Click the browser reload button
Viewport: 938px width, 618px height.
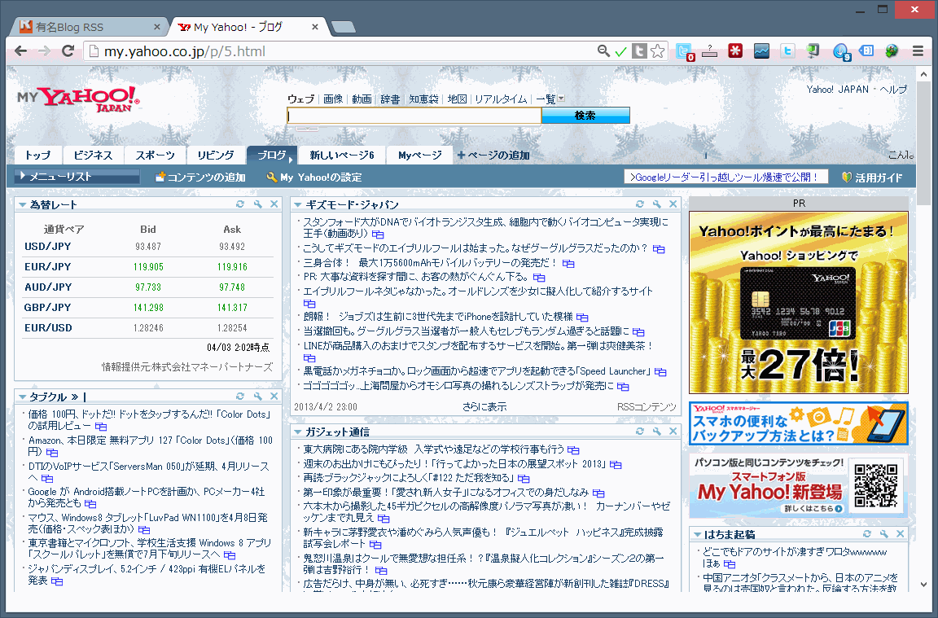pyautogui.click(x=68, y=51)
